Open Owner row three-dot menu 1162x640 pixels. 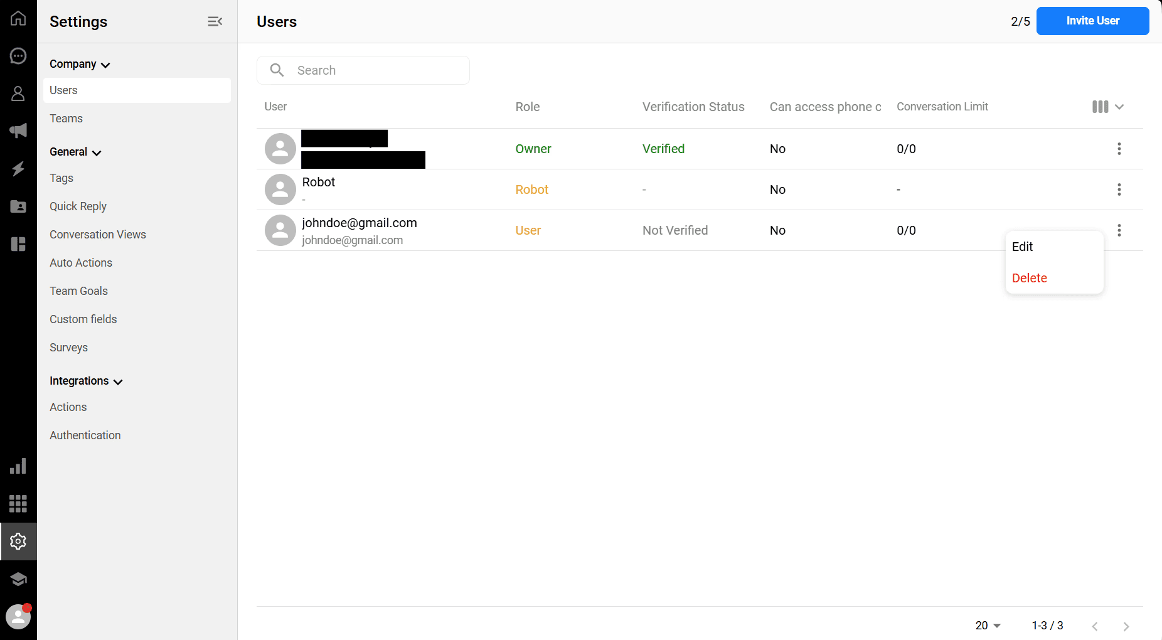click(x=1119, y=149)
